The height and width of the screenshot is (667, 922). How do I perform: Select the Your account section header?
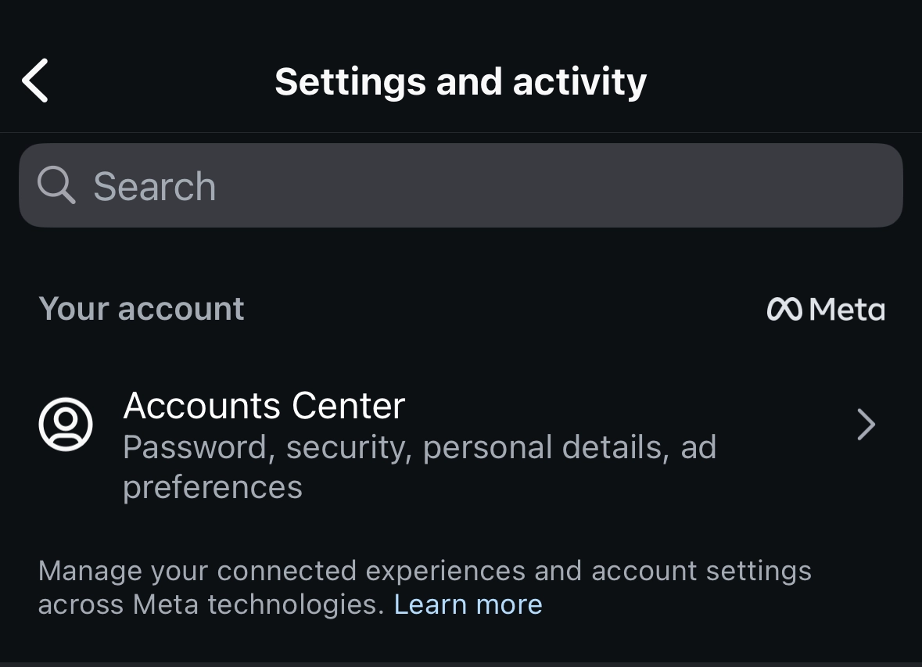[142, 309]
